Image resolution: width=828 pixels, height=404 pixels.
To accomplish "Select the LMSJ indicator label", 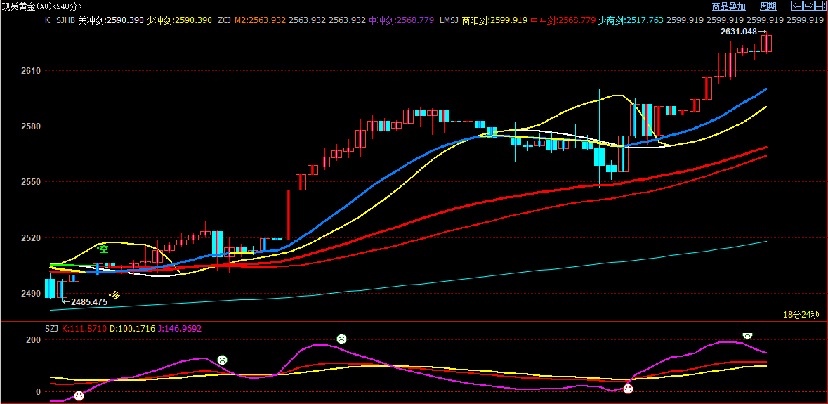I will pyautogui.click(x=449, y=20).
